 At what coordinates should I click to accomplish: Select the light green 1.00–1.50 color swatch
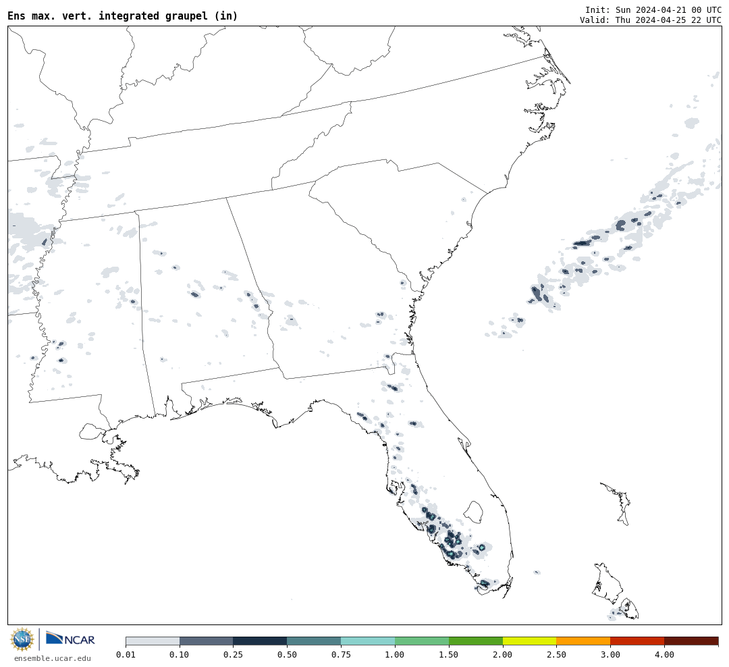(x=422, y=641)
